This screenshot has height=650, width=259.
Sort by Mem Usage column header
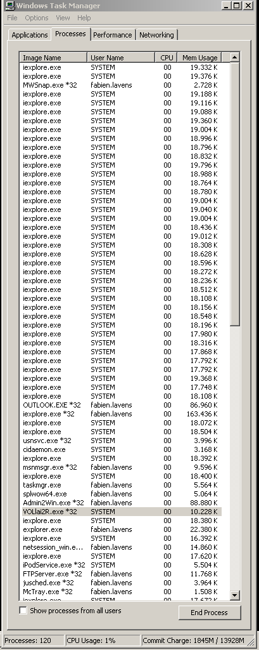coord(200,58)
